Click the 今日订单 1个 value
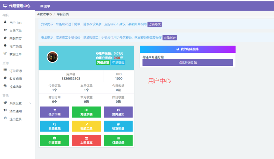The height and width of the screenshot is (159, 274). (54, 90)
